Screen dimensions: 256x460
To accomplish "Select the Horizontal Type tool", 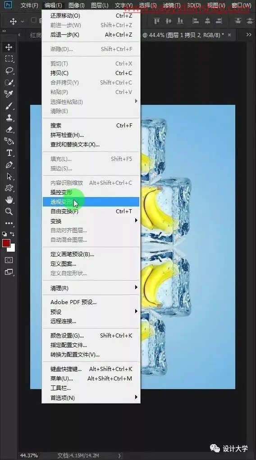I will [x=9, y=153].
